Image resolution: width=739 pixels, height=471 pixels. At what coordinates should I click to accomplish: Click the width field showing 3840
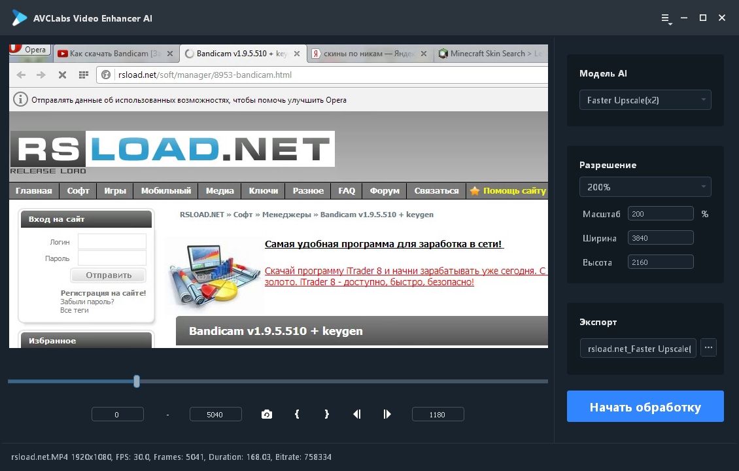[661, 238]
